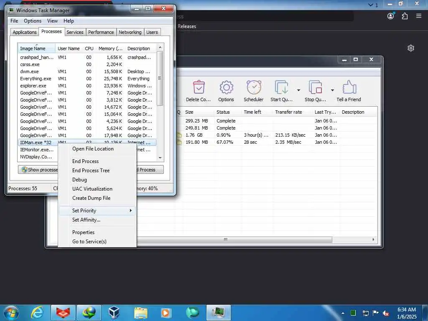Select dwm.exe process row

click(x=87, y=71)
